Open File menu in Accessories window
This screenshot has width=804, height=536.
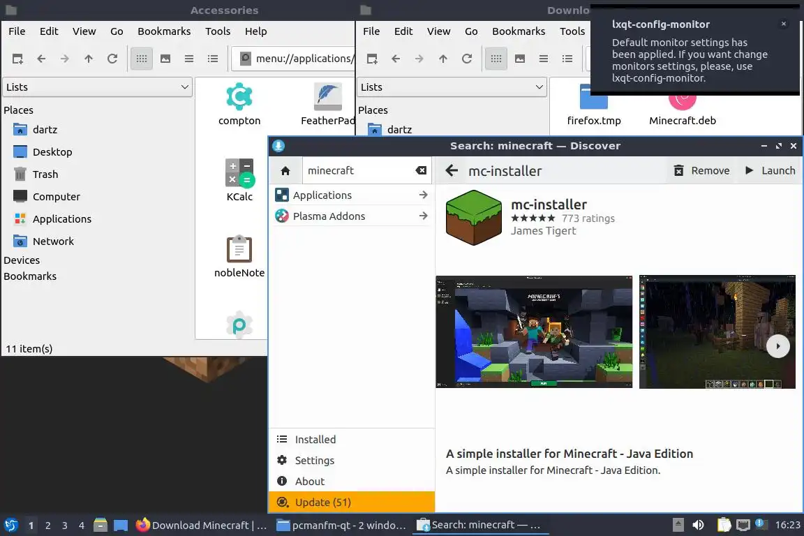point(17,31)
